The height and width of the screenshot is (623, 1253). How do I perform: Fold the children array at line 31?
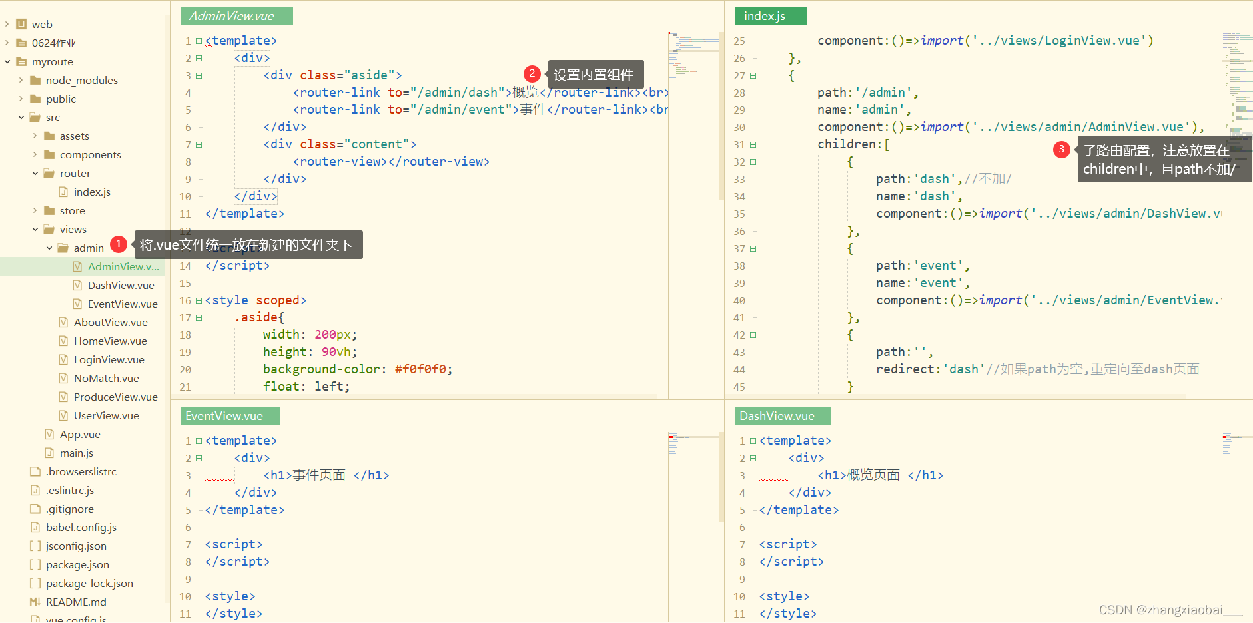(x=753, y=144)
